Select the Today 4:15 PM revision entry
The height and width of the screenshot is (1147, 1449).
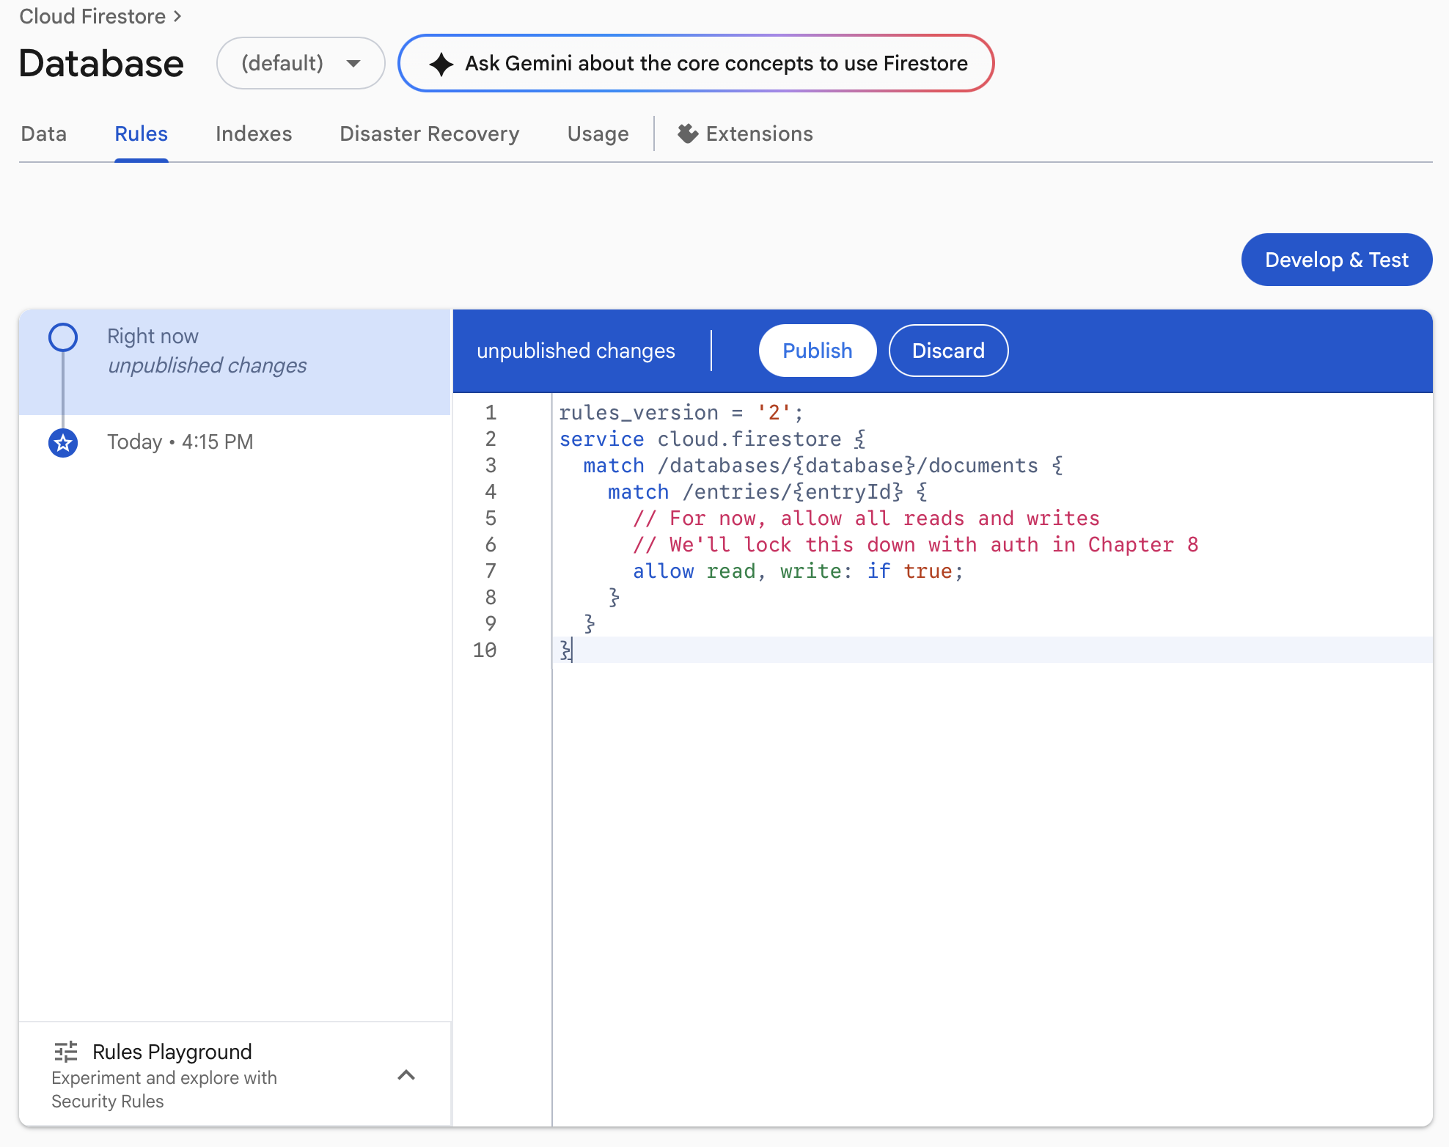click(180, 441)
